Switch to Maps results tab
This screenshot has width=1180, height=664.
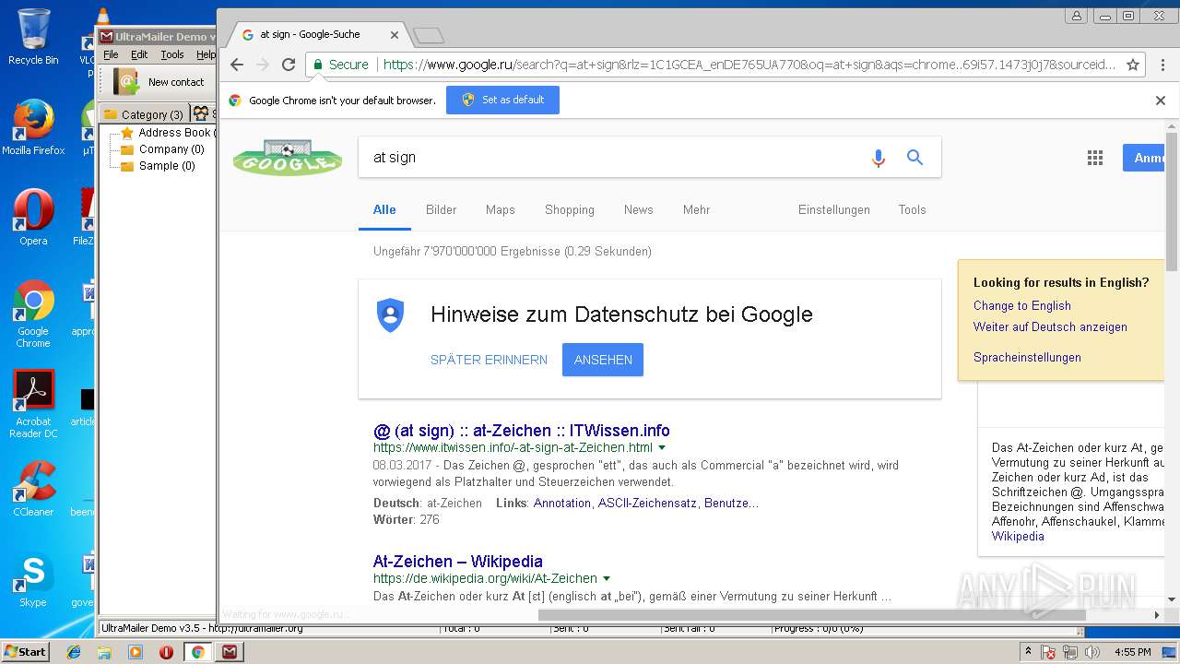(x=501, y=209)
